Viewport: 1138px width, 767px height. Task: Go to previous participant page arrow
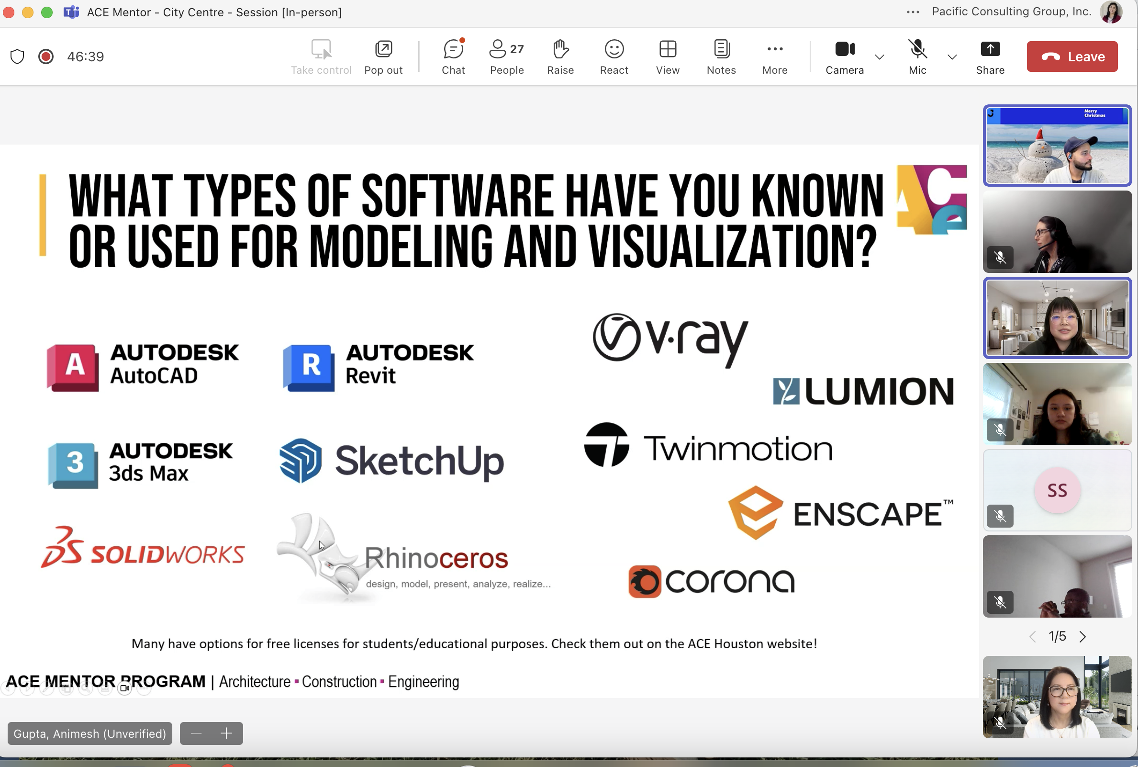1032,636
